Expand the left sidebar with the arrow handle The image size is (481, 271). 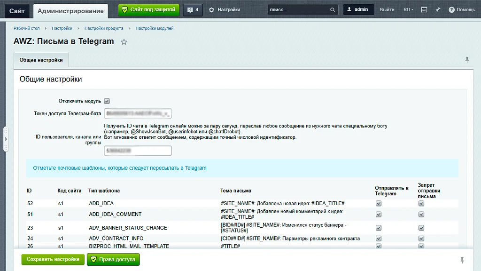click(6, 139)
